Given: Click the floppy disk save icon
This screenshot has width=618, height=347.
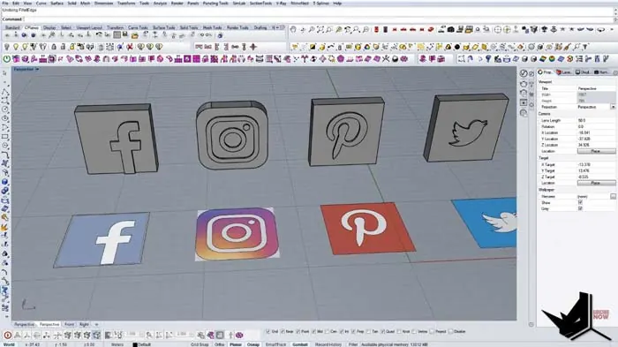Looking at the screenshot, I should [125, 35].
